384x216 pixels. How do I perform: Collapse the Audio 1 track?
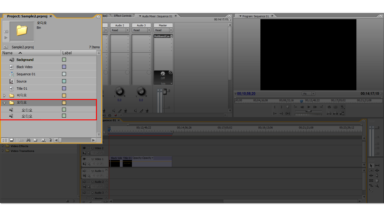[93, 171]
